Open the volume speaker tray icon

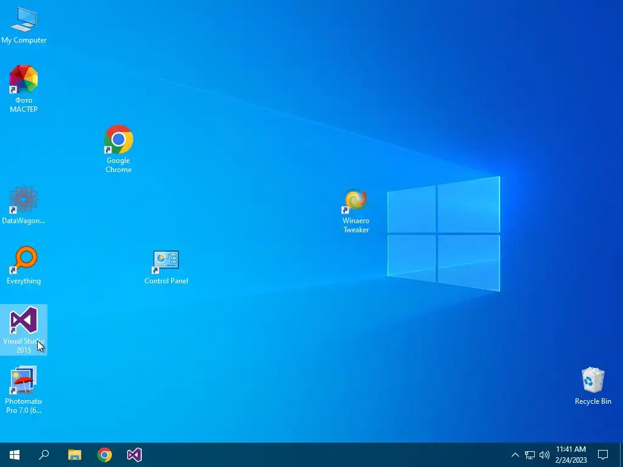point(545,455)
